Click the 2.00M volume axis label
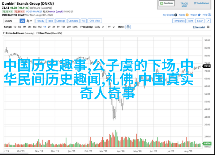Screen dimensions: 215x155 pyautogui.click(x=208, y=136)
